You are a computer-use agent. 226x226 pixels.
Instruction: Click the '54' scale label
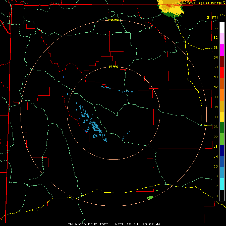coord(216,57)
